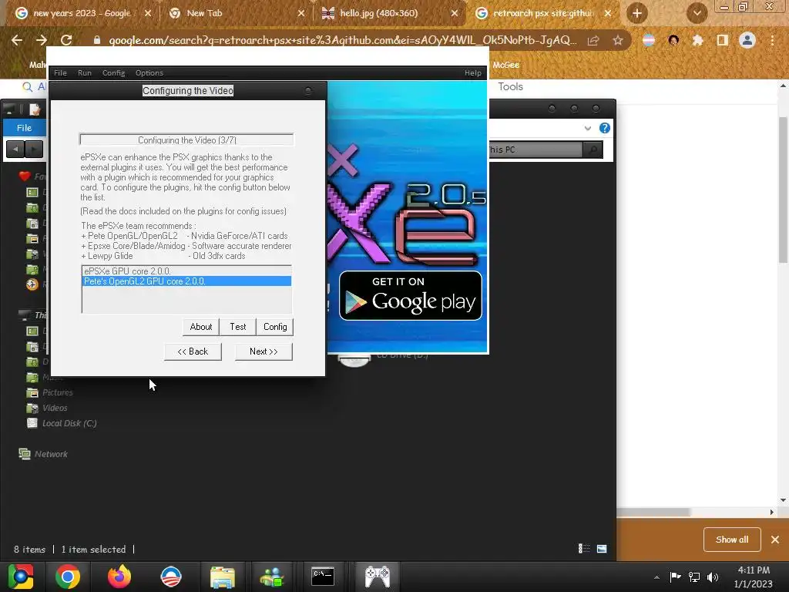
Task: Select Pete's OpenGL2 GPU core 2.0.0 entry
Action: 186,281
